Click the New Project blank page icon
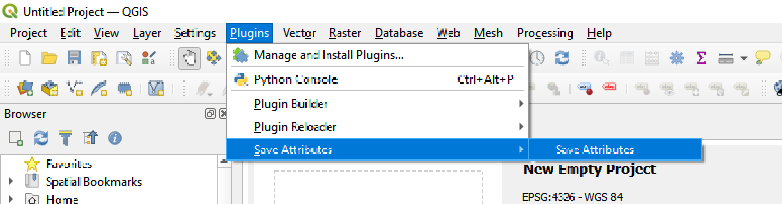782x204 pixels. click(25, 58)
